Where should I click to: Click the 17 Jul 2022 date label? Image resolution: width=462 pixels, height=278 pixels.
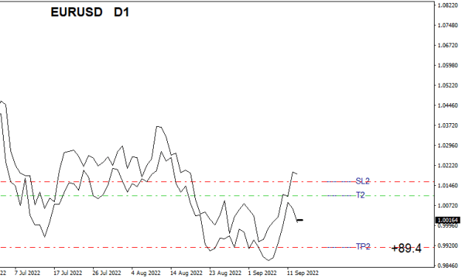click(68, 273)
